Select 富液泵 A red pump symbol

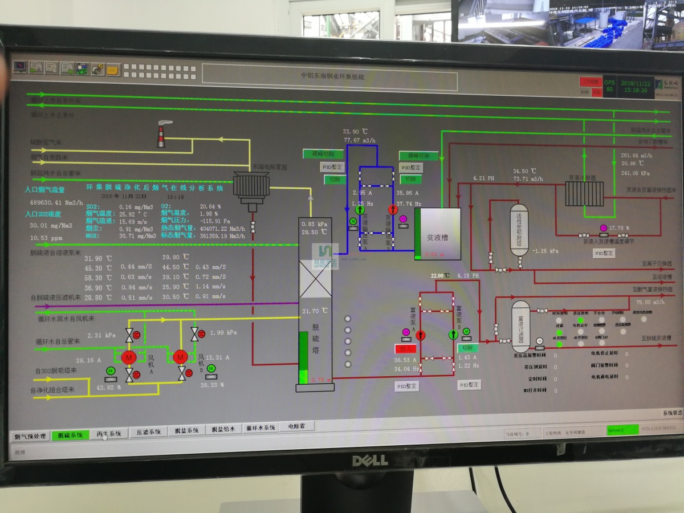[421, 335]
